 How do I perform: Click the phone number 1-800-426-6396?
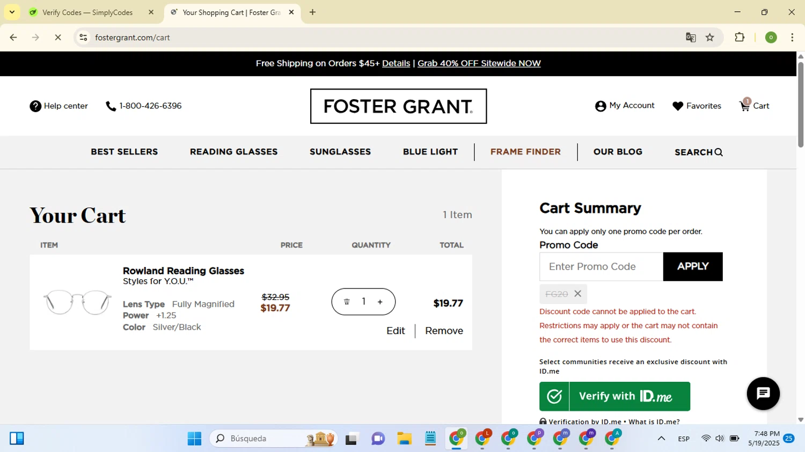coord(144,106)
